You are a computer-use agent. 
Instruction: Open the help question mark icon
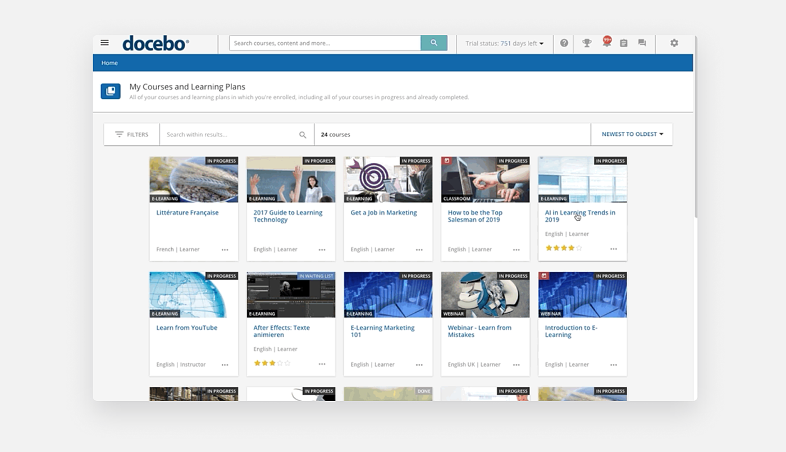[564, 43]
